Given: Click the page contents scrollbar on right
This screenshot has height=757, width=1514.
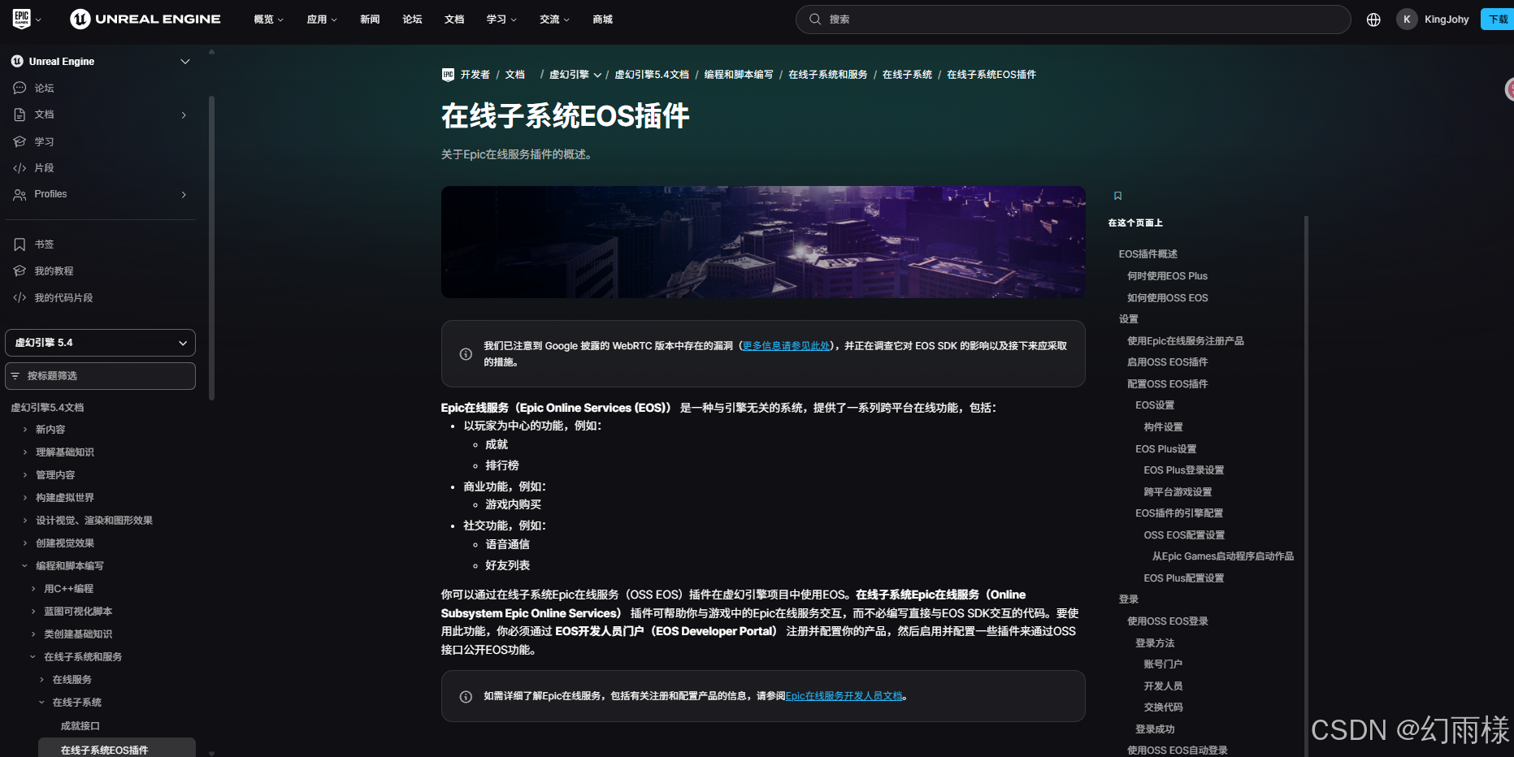Looking at the screenshot, I should (x=1306, y=486).
